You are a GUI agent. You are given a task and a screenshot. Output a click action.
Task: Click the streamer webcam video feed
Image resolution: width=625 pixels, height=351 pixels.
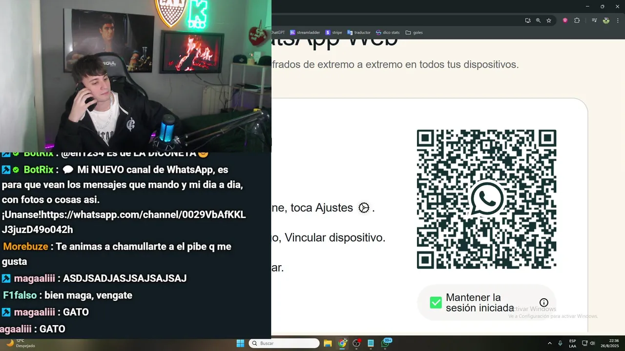point(135,76)
